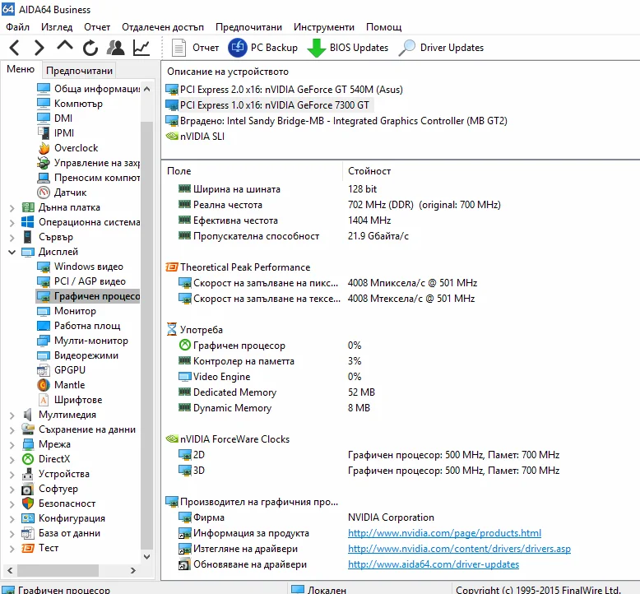The height and width of the screenshot is (594, 640).
Task: Select the База от данни item
Action: [61, 533]
